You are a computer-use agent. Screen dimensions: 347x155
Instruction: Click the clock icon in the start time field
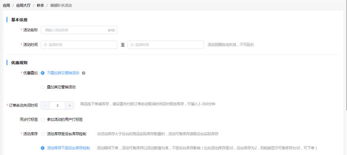coord(45,45)
